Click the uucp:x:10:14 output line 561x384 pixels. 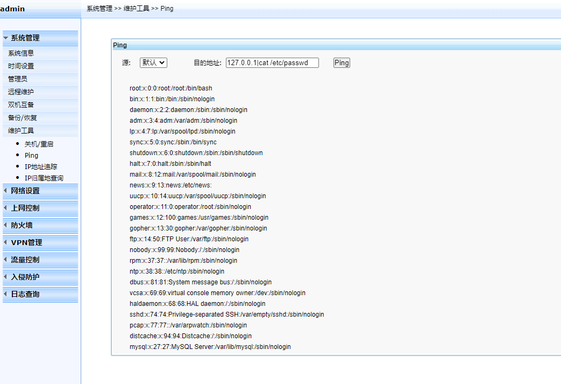coord(198,196)
